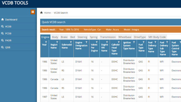Switch to the Wheelbase tab
181x102 pixels.
click(125, 37)
